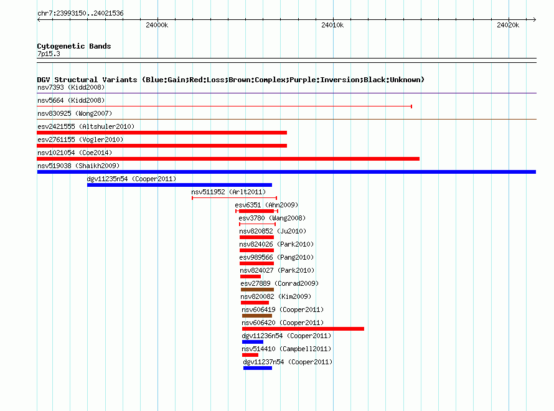Click the 7p15.3 band label
The height and width of the screenshot is (411, 554).
49,54
